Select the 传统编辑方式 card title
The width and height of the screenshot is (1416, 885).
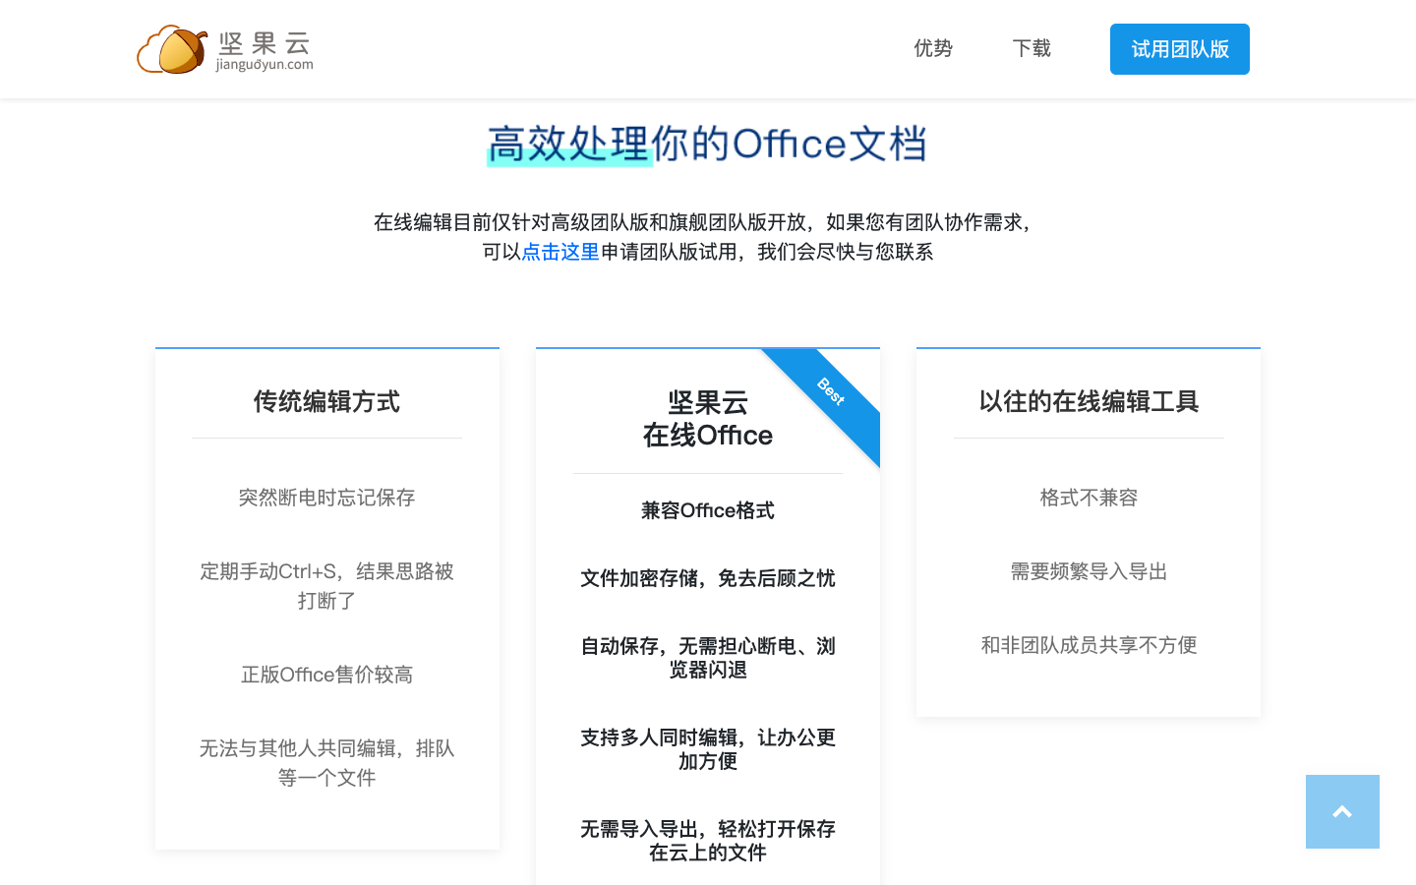click(x=326, y=401)
